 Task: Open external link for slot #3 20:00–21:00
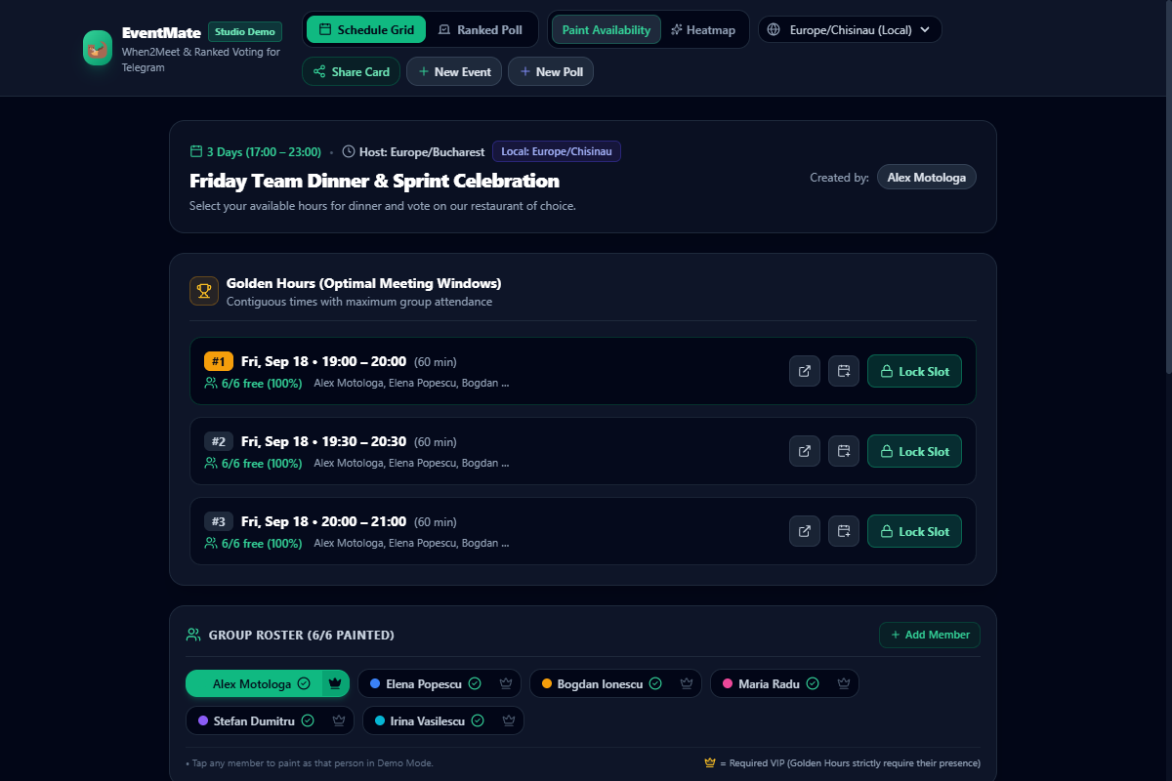coord(805,531)
